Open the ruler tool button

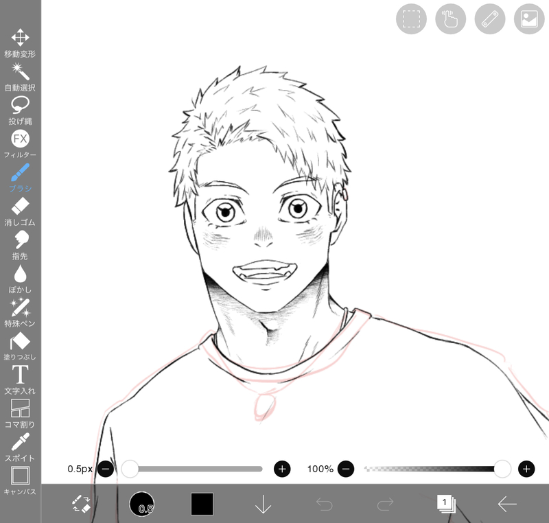tap(490, 19)
